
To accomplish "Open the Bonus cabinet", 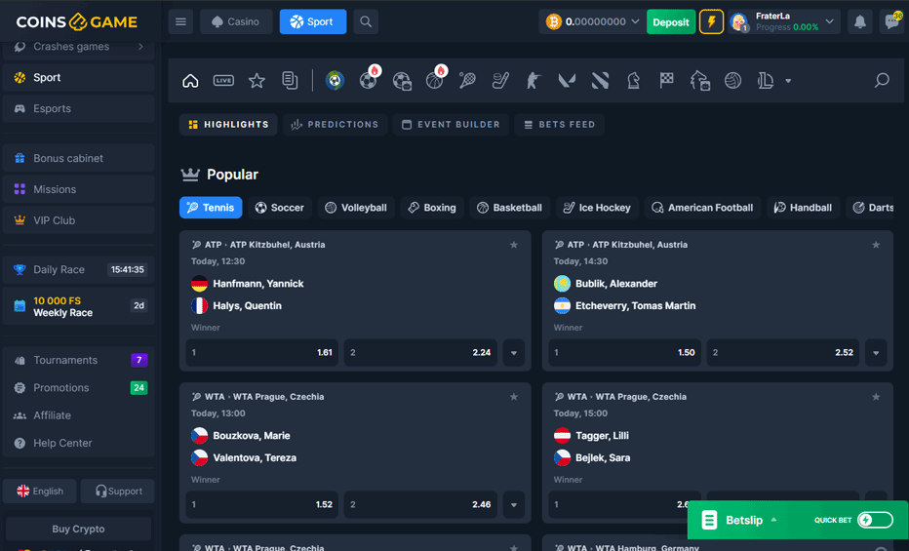I will pyautogui.click(x=78, y=158).
